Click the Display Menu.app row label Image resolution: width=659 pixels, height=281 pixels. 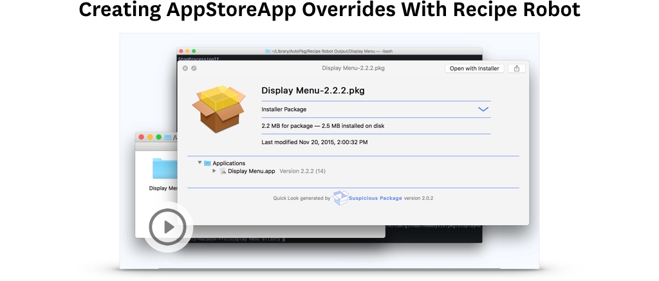point(252,171)
